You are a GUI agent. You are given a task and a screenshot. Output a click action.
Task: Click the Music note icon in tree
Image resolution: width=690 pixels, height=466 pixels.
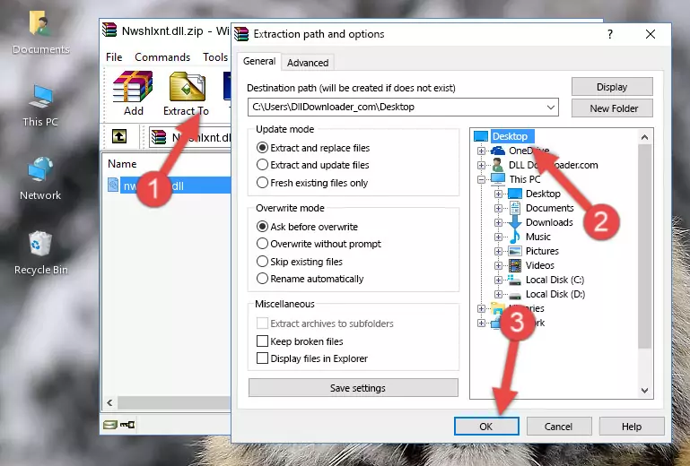click(515, 237)
